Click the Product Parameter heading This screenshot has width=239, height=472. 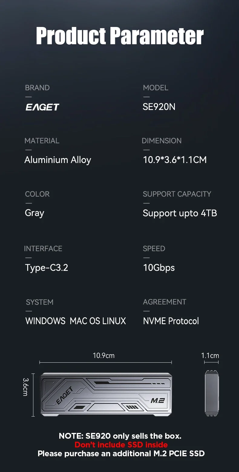pos(120,36)
